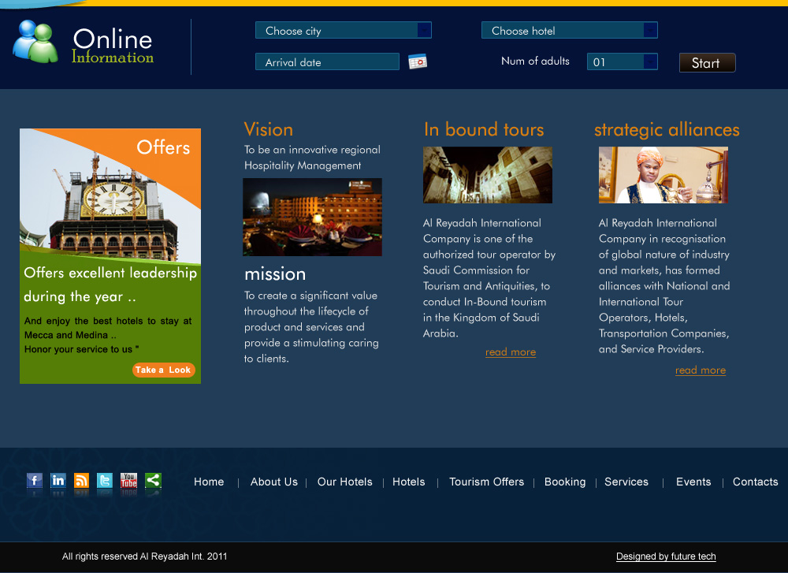Open the LinkedIn social icon
This screenshot has height=573, width=788.
pyautogui.click(x=58, y=481)
